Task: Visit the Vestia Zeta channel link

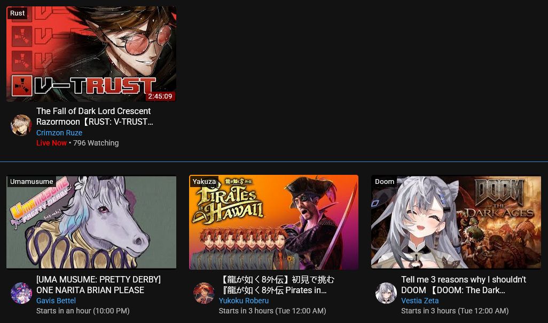Action: tap(420, 301)
